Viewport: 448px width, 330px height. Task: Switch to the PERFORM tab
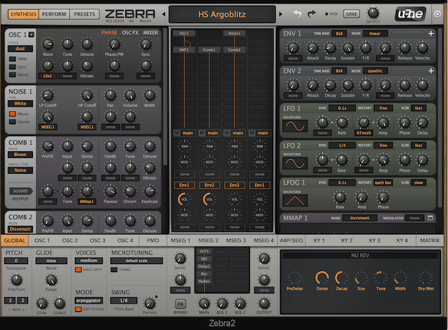click(54, 14)
